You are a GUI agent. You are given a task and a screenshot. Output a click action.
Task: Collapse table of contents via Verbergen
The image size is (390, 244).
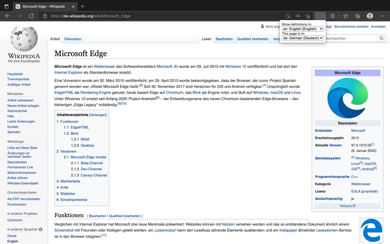[x=98, y=115]
